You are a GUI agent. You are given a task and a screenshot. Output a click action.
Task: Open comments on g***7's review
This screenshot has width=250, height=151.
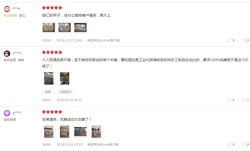pos(245,144)
